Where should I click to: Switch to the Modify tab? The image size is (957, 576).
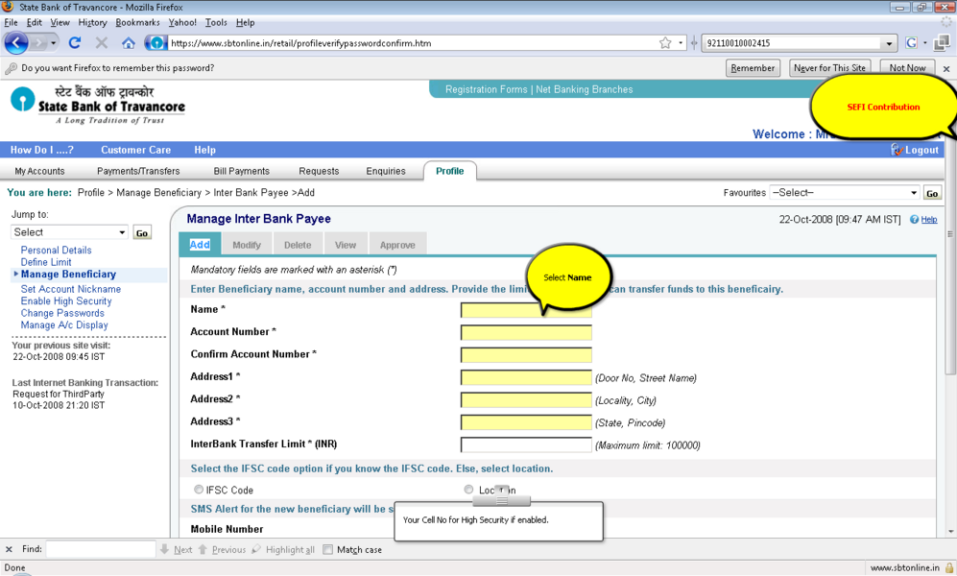(247, 245)
